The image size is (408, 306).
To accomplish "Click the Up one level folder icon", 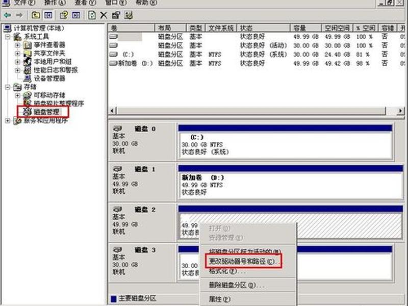I will (x=36, y=15).
